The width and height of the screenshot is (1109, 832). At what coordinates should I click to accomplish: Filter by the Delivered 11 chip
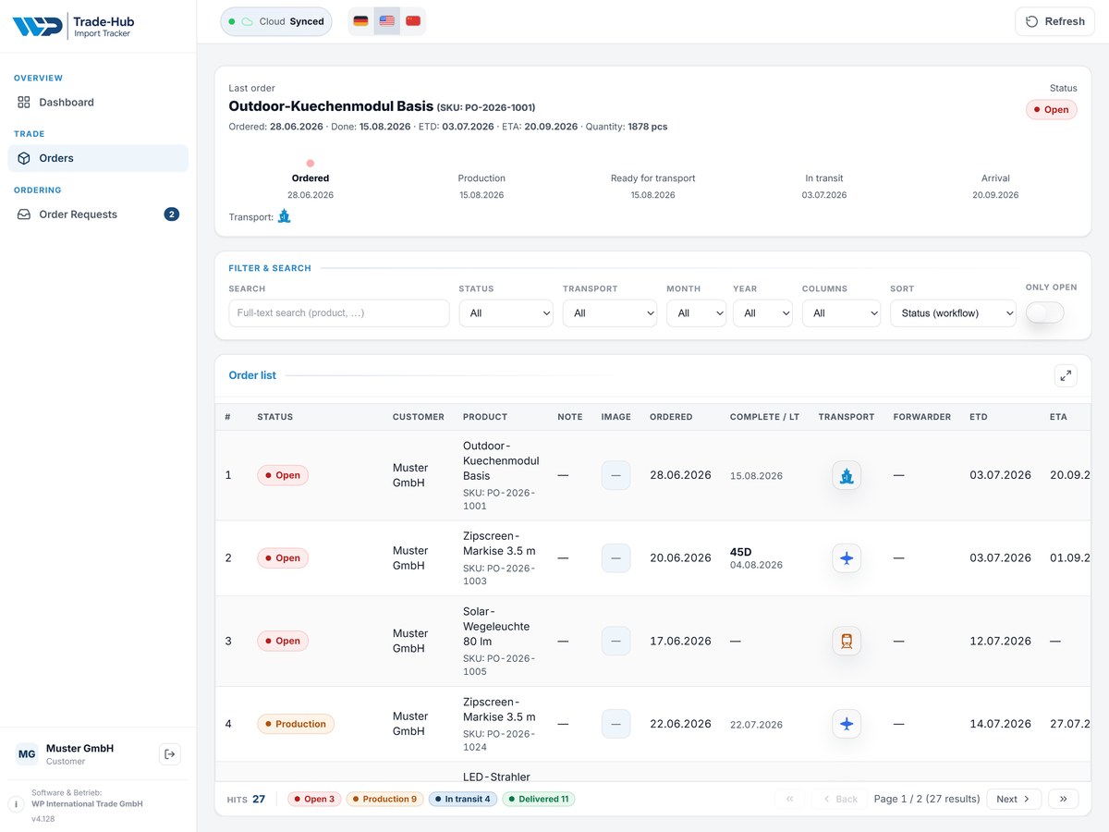[539, 799]
